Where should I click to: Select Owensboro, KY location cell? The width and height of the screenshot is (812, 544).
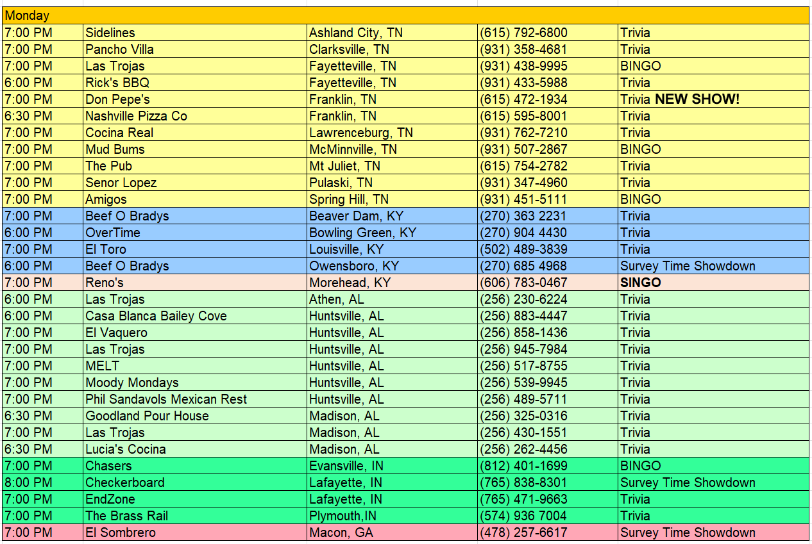392,266
